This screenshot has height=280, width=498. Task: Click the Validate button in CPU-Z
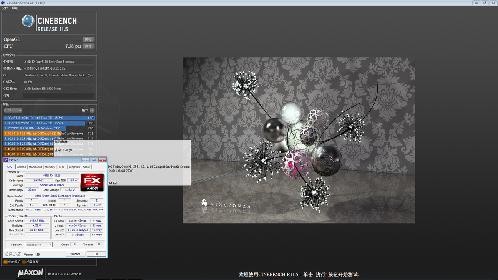pos(75,254)
